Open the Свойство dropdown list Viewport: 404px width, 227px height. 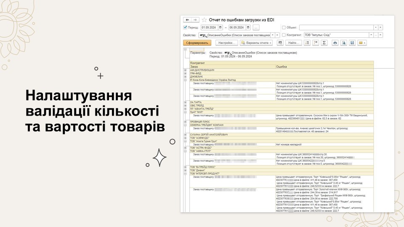(272, 35)
